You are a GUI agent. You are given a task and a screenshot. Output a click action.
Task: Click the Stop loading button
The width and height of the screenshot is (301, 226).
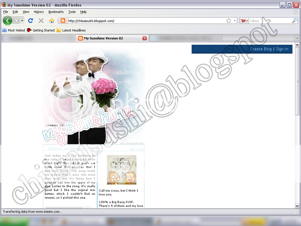pos(41,21)
